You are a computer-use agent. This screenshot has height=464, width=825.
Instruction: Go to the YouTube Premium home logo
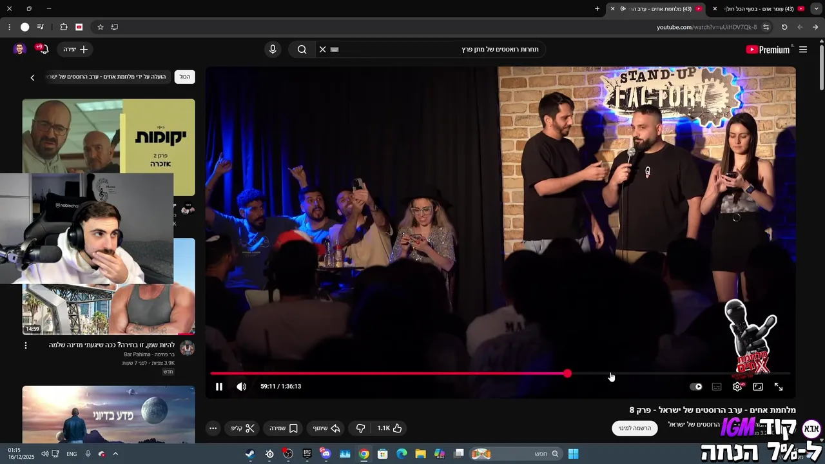[x=768, y=50]
